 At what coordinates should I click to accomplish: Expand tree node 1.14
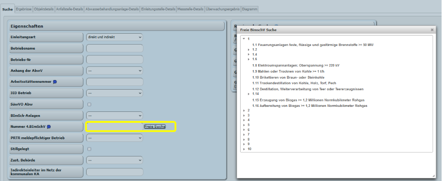click(x=249, y=94)
